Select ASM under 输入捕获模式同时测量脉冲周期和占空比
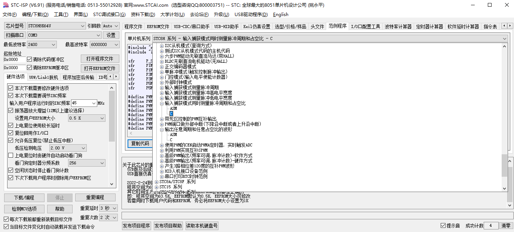 click(174, 108)
